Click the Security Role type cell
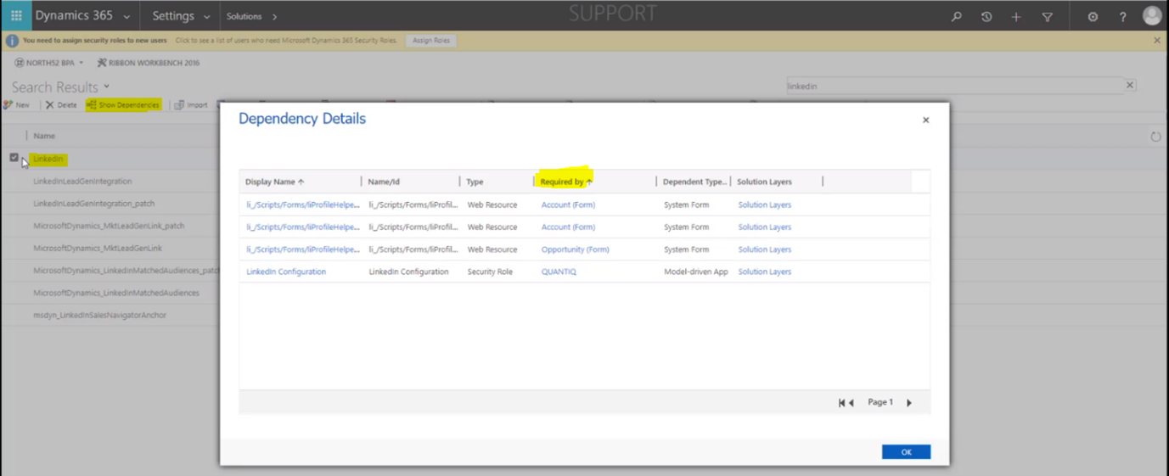 [490, 272]
